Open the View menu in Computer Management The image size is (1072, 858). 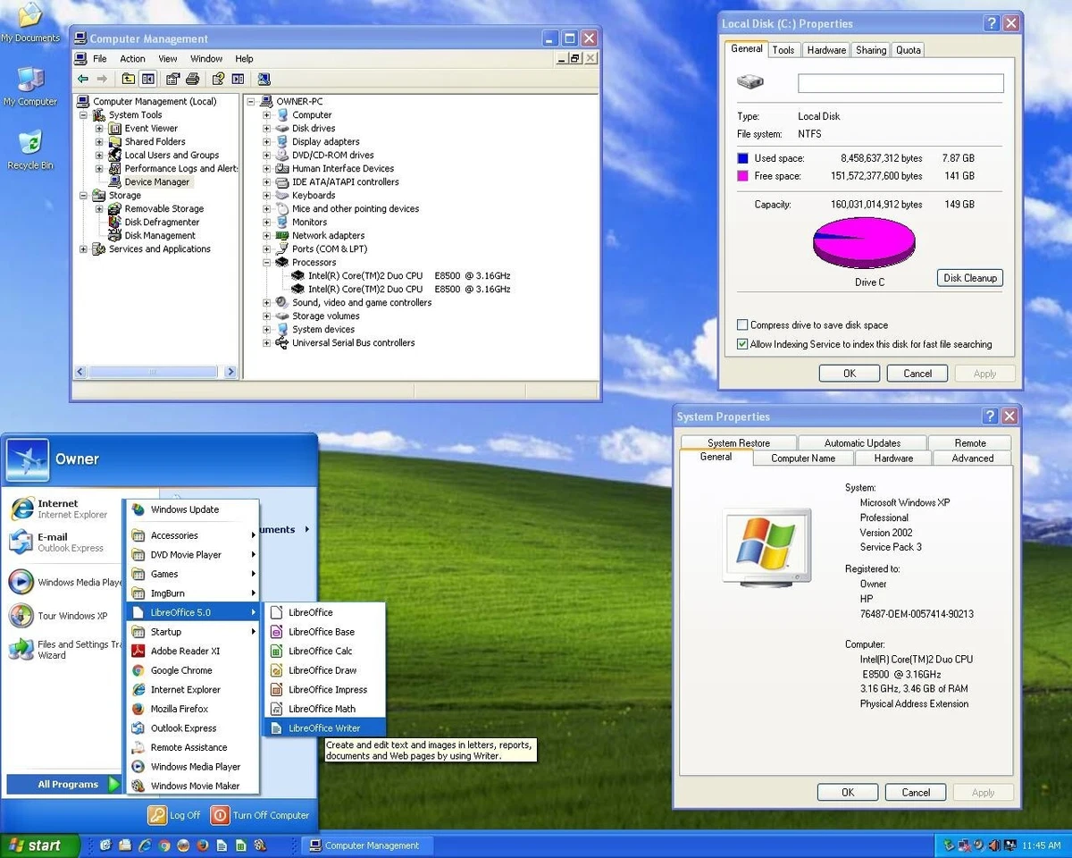click(168, 59)
